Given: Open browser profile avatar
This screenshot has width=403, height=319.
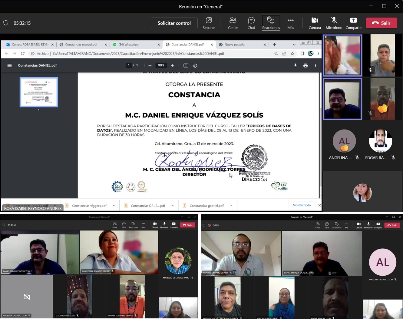Looking at the screenshot, I should click(x=311, y=54).
